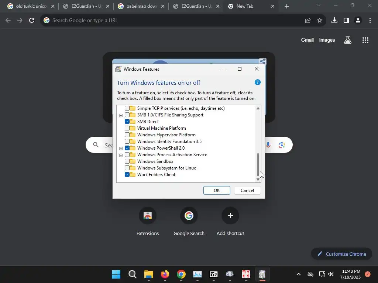Open File Explorer from taskbar
This screenshot has width=378, height=283.
(x=149, y=274)
